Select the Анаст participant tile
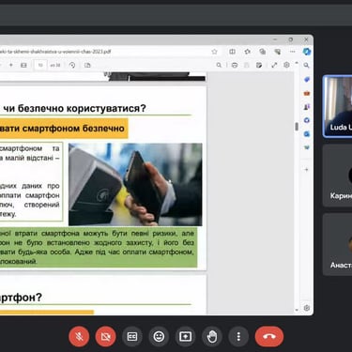 pyautogui.click(x=338, y=245)
